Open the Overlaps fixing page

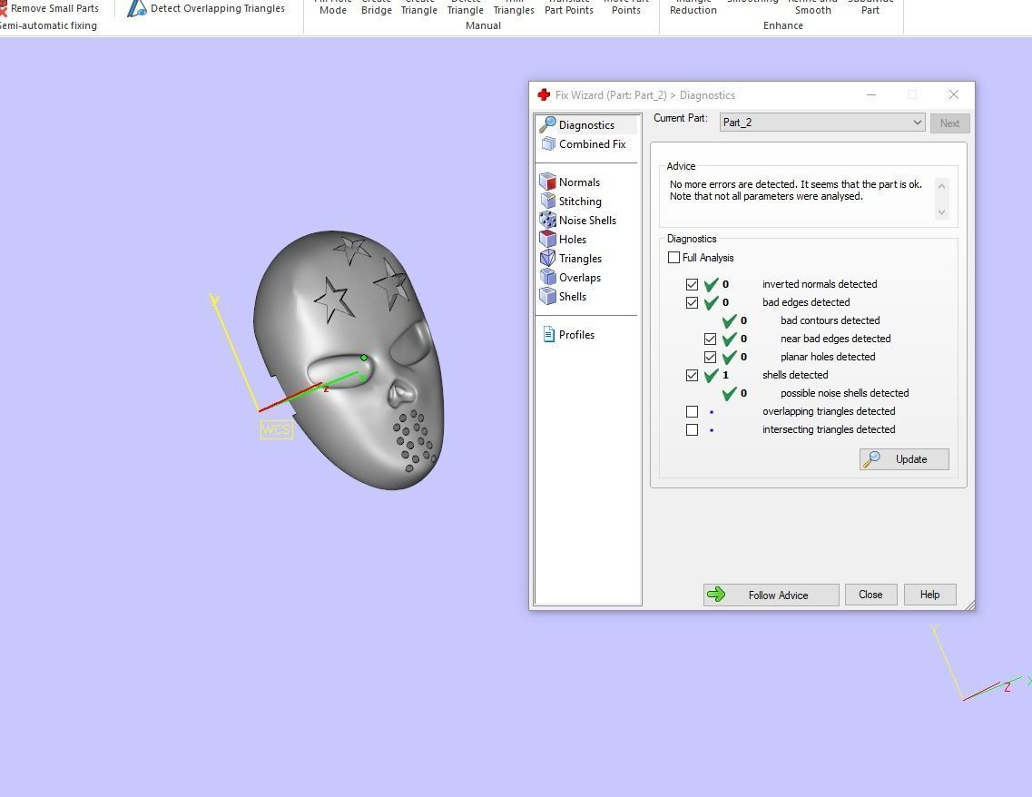coord(571,277)
